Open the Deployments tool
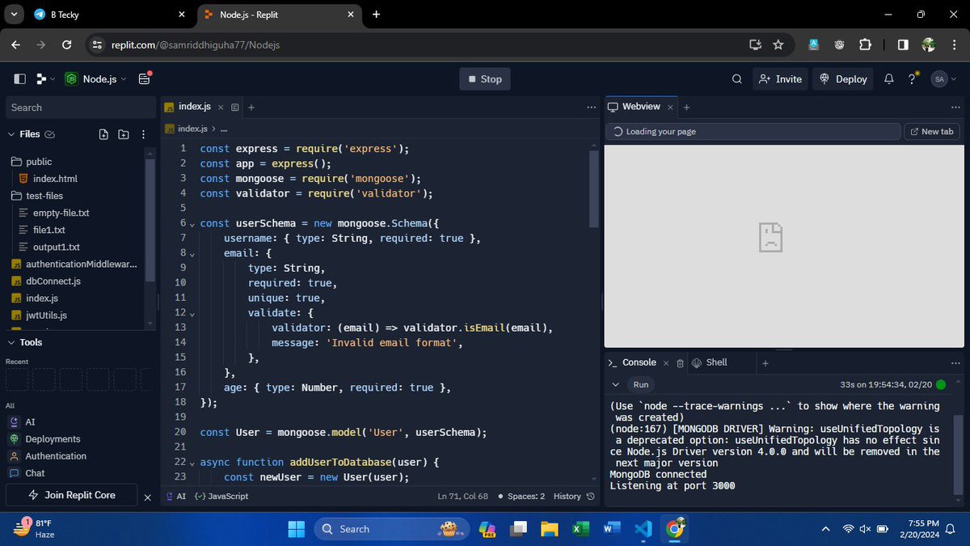970x546 pixels. click(53, 439)
